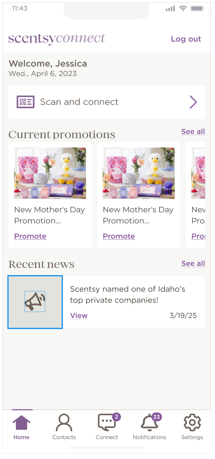Select the Notifications tab label
The image size is (215, 459).
149,437
